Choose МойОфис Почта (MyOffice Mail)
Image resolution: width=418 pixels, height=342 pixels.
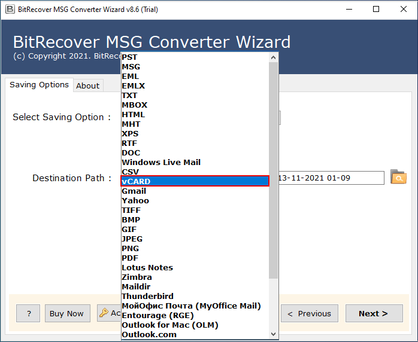point(195,306)
